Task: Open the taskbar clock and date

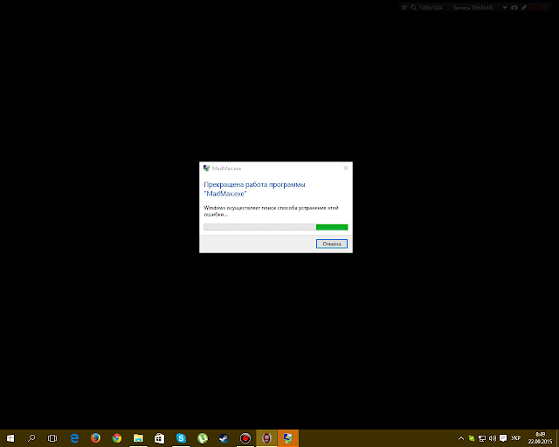Action: 540,438
